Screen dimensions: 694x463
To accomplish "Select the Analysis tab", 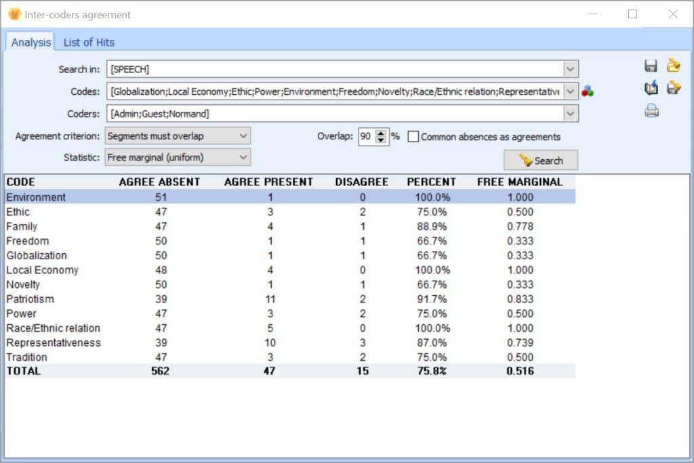I will click(31, 41).
